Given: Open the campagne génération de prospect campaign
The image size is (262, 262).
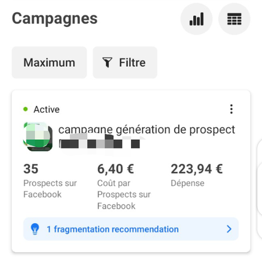Looking at the screenshot, I should click(146, 129).
